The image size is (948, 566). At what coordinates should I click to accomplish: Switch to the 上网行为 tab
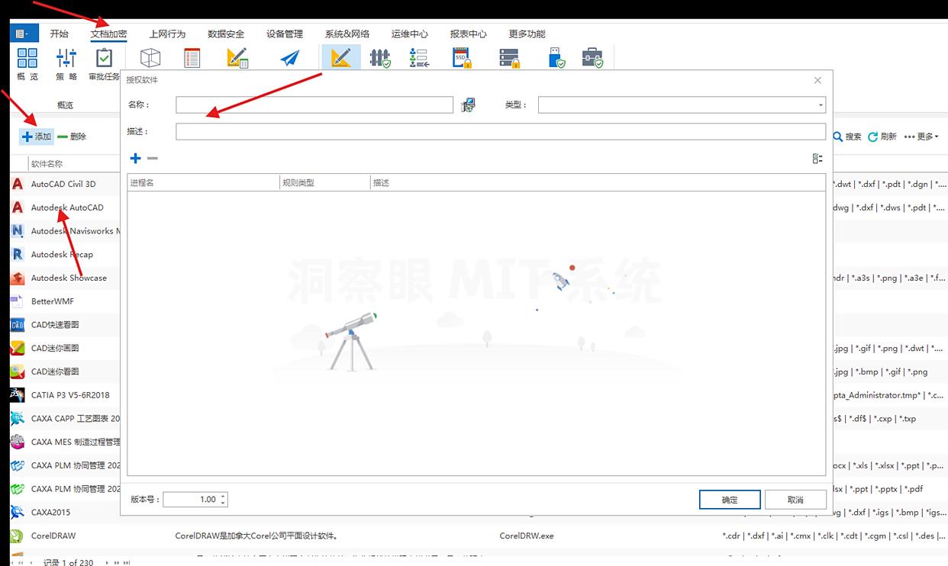tap(167, 34)
